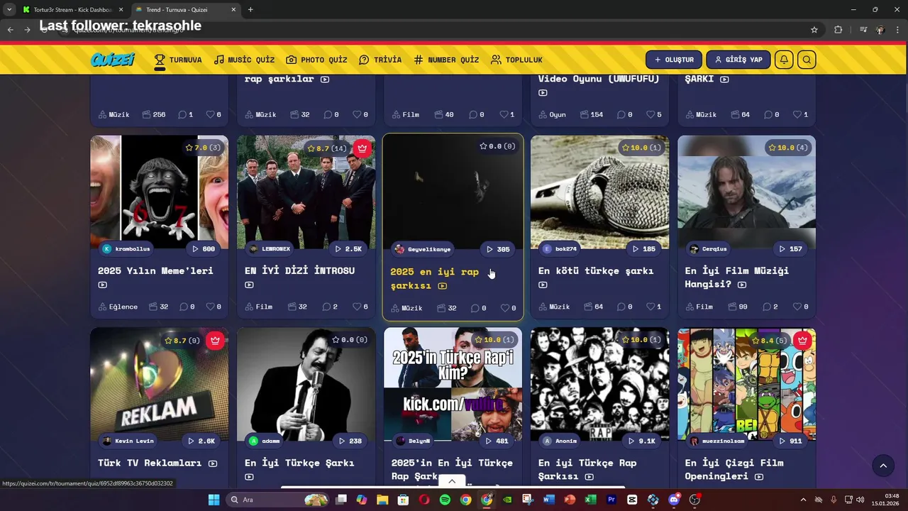Viewport: 908px width, 511px height.
Task: Open the notifications bell icon
Action: 784,60
